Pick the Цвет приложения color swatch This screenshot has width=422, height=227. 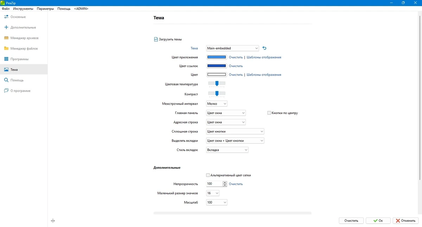pos(217,57)
